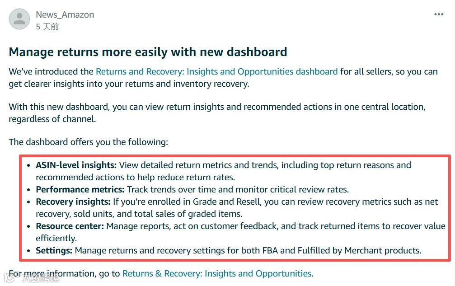The width and height of the screenshot is (455, 286).
Task: Click the "Manage returns more easily" heading
Action: point(148,52)
